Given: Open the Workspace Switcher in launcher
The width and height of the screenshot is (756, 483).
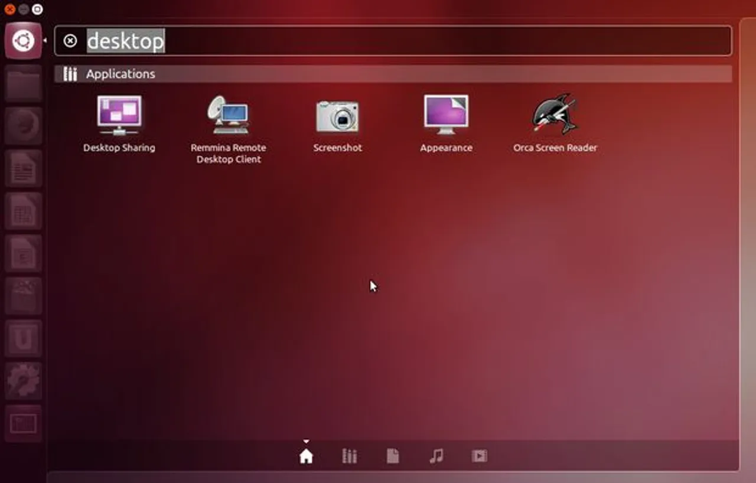Looking at the screenshot, I should [x=23, y=424].
